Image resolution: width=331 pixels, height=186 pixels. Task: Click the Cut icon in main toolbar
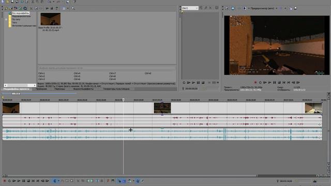coord(33,2)
